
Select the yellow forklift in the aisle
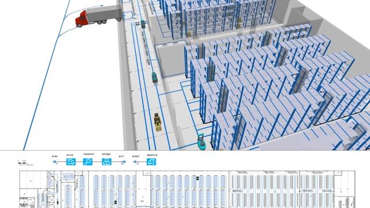pyautogui.click(x=158, y=122)
